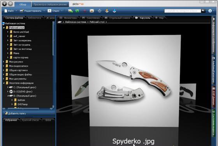Viewport: 218px width, 146px height.
Task: Switch to the Обзор tab
Action: (x=23, y=4)
